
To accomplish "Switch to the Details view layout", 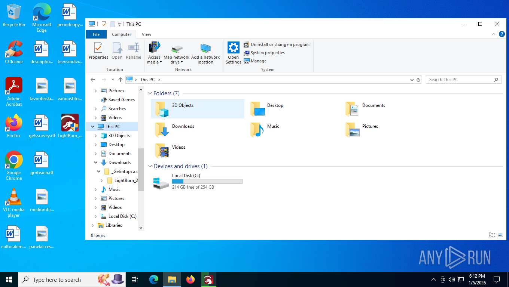I will pyautogui.click(x=492, y=235).
